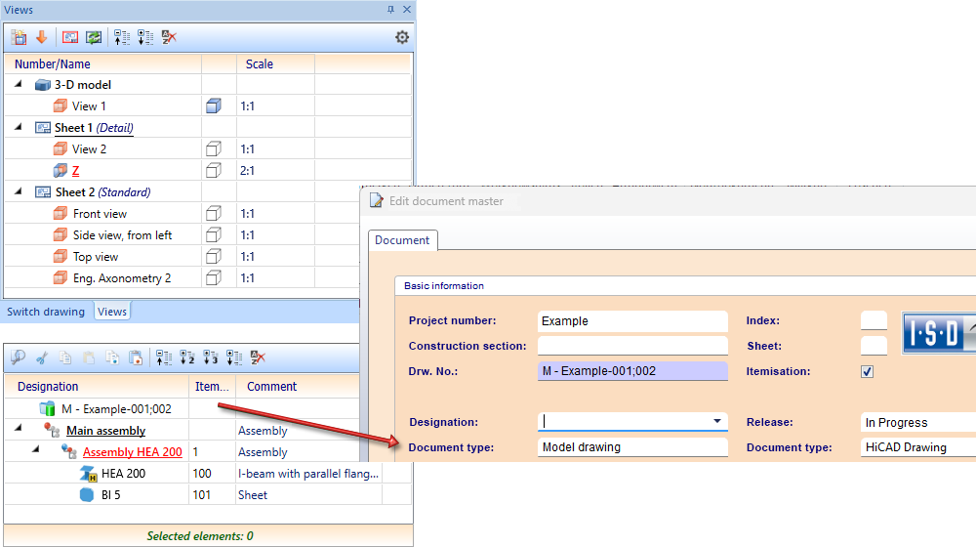Click the remove A-Z sorting icon in Views
976x547 pixels.
coord(169,37)
